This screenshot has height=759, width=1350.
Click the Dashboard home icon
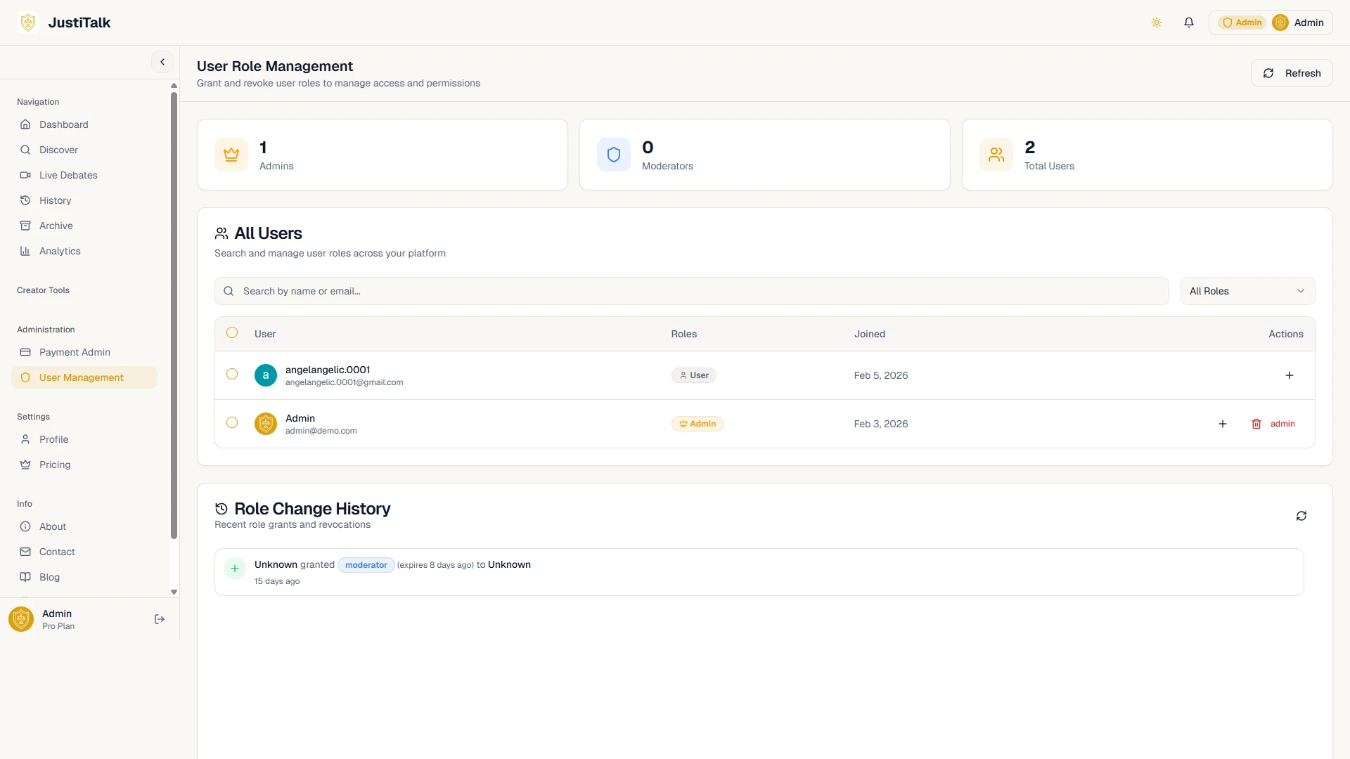coord(25,124)
